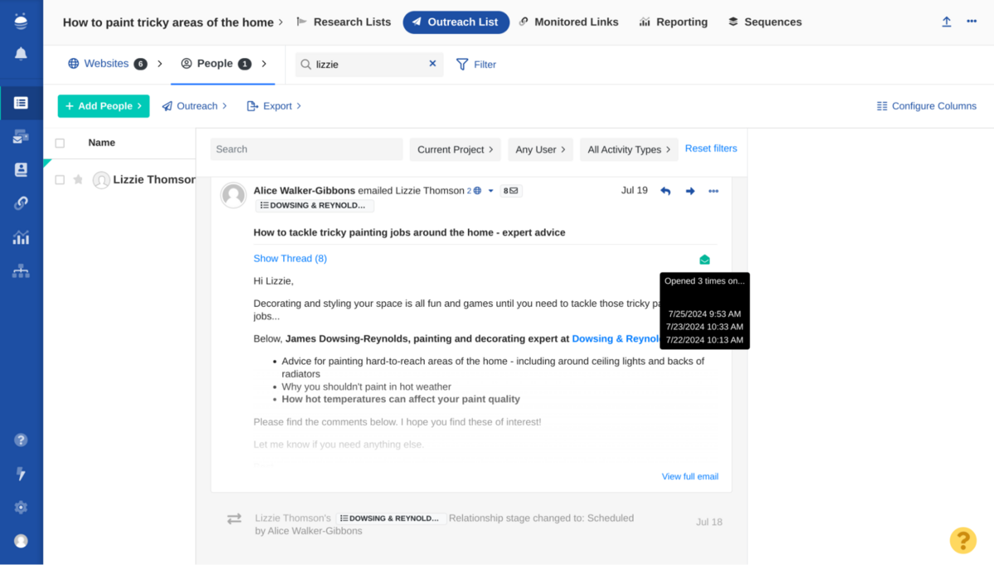Open the reporting bar chart sidebar icon
The height and width of the screenshot is (565, 994).
click(x=21, y=237)
